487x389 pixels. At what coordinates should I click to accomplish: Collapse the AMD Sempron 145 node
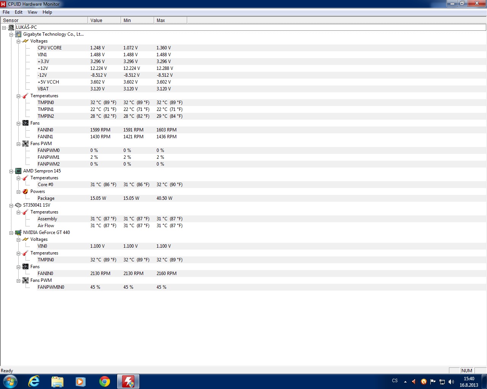pyautogui.click(x=11, y=171)
